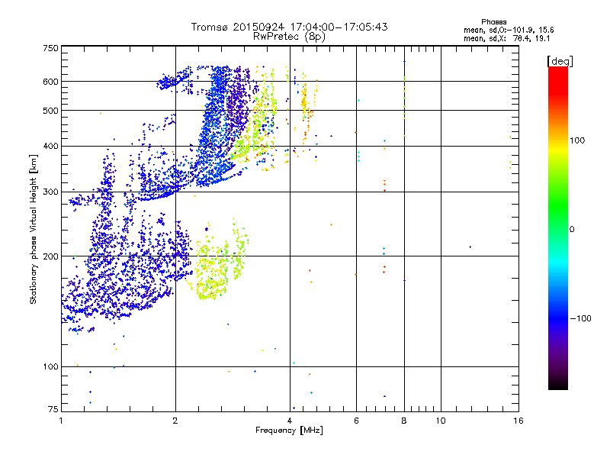Image resolution: width=610 pixels, height=458 pixels.
Task: Click the x-axis tick label 1
Action: 61,421
